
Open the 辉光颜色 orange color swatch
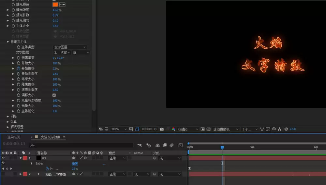pyautogui.click(x=55, y=4)
